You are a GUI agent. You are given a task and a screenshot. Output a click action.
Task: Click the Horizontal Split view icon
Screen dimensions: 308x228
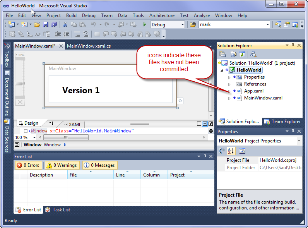(x=205, y=123)
